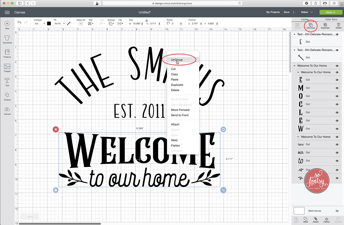344x225 pixels.
Task: Open the Shapes tool
Action: [7, 97]
